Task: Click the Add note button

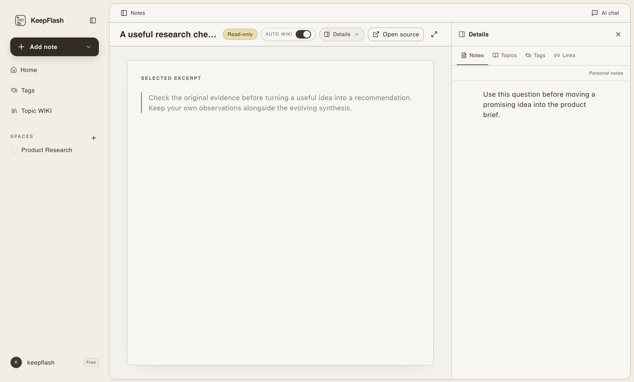Action: (55, 47)
